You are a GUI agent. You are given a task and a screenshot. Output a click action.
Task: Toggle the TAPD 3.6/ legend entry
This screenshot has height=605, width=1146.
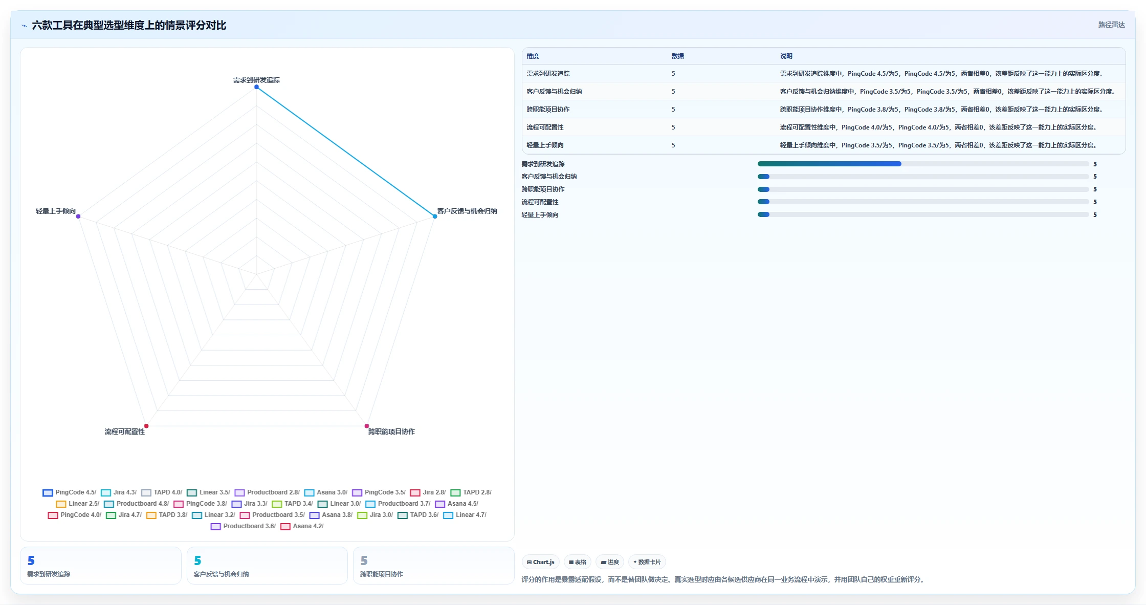coord(418,515)
